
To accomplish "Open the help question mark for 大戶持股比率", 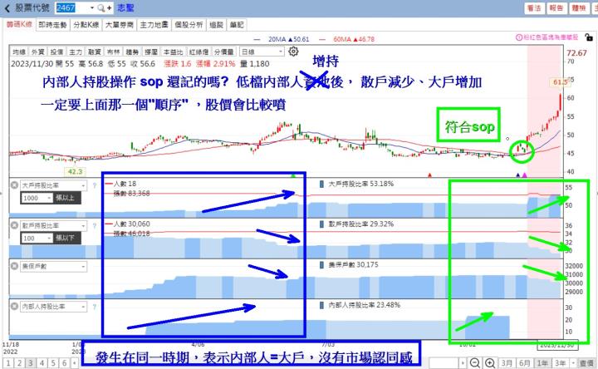I will click(94, 185).
